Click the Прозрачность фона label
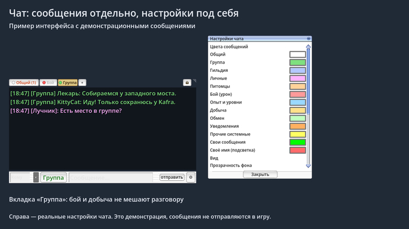 coord(231,165)
